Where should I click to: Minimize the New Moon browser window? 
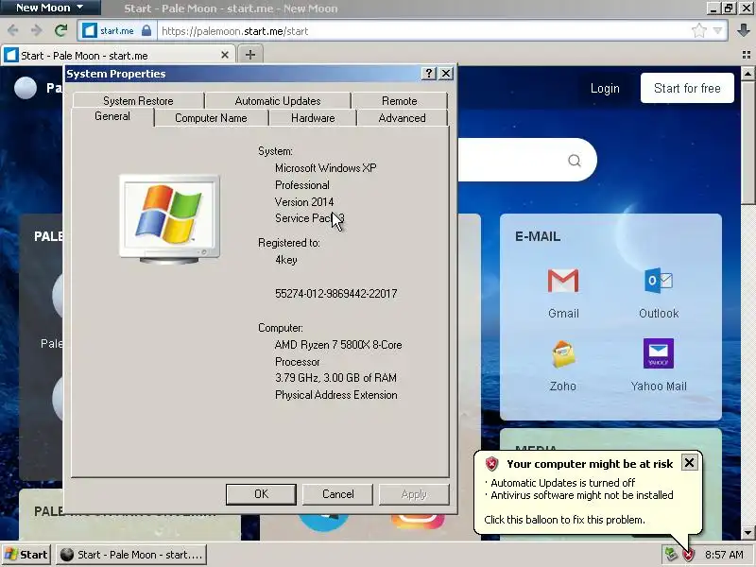714,8
